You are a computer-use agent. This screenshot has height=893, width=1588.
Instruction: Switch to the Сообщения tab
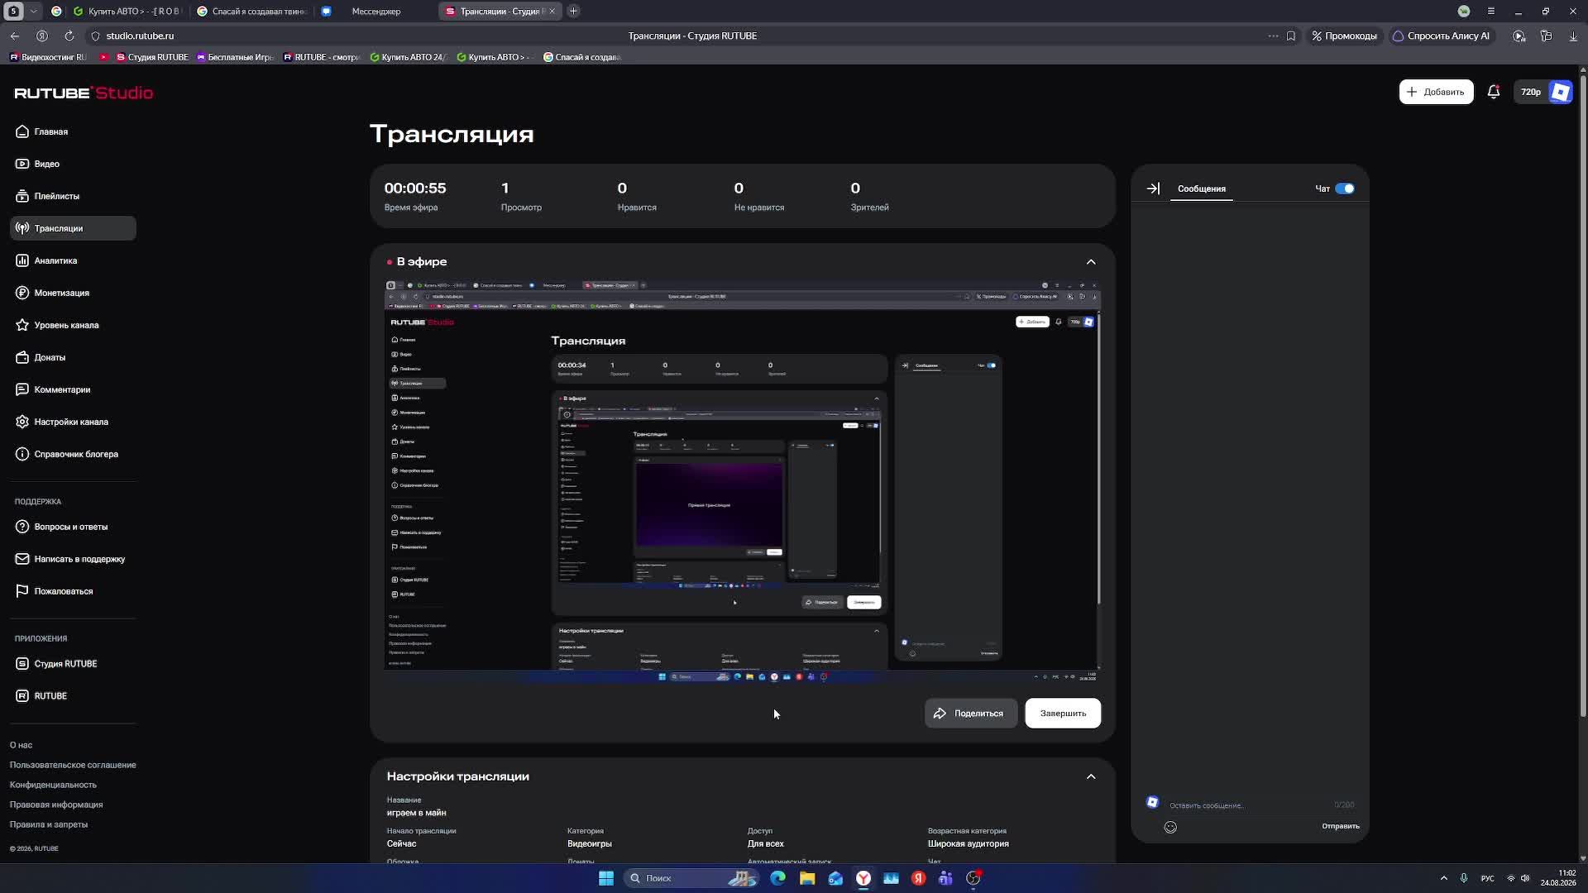coord(1202,189)
